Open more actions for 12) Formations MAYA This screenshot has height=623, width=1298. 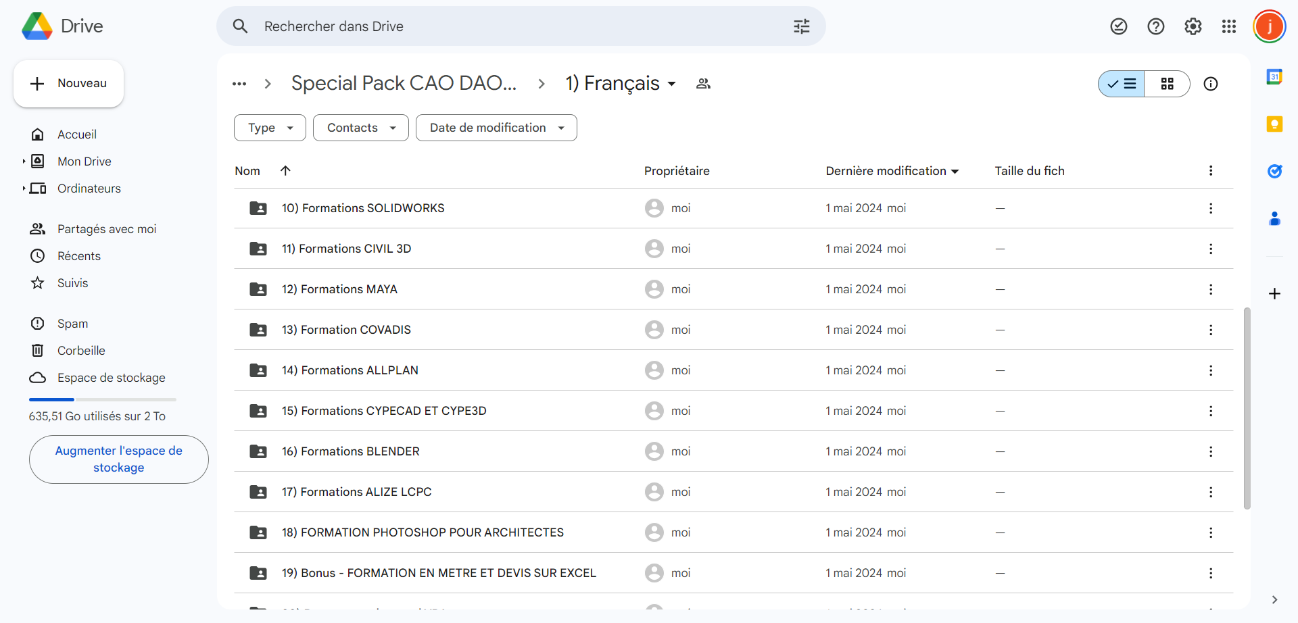pyautogui.click(x=1211, y=289)
